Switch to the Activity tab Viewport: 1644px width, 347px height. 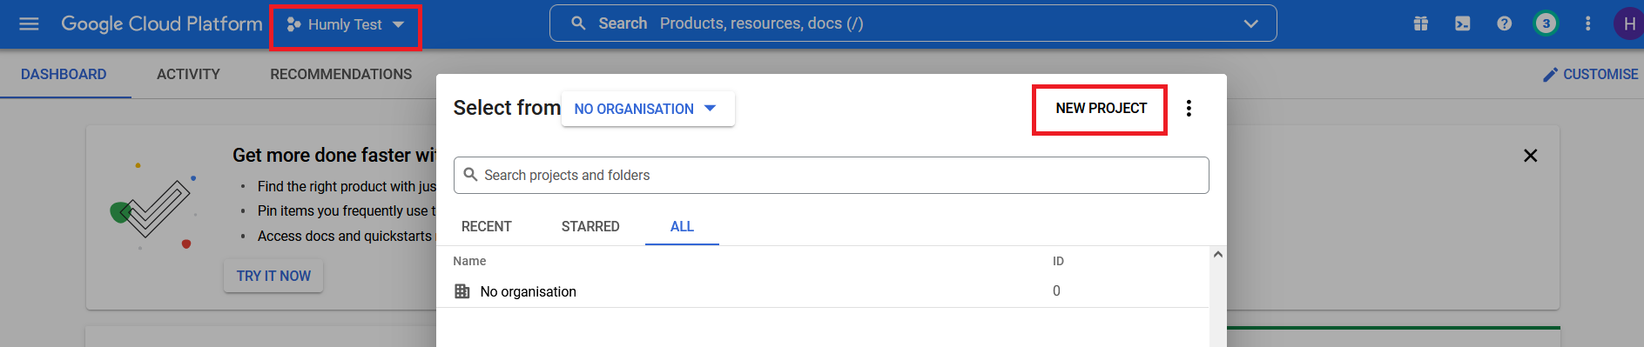tap(188, 74)
